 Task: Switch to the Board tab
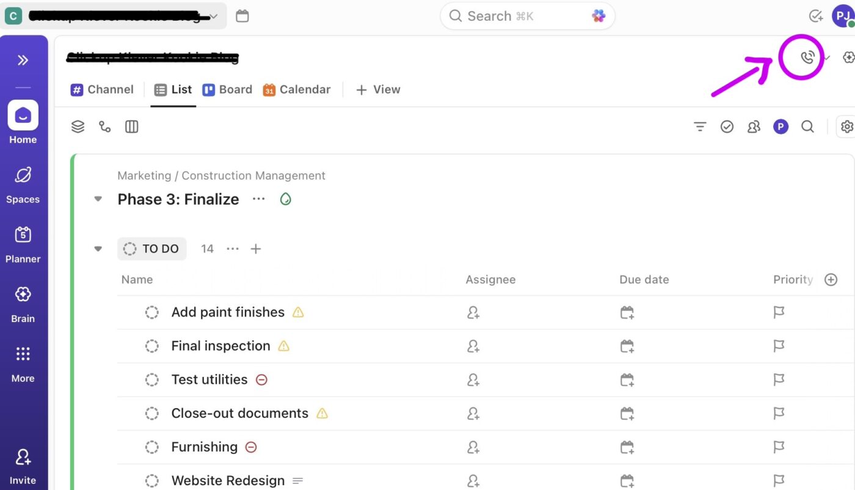[x=227, y=89]
